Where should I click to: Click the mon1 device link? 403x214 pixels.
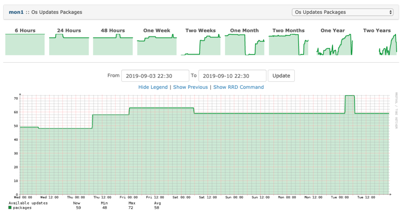(x=16, y=12)
